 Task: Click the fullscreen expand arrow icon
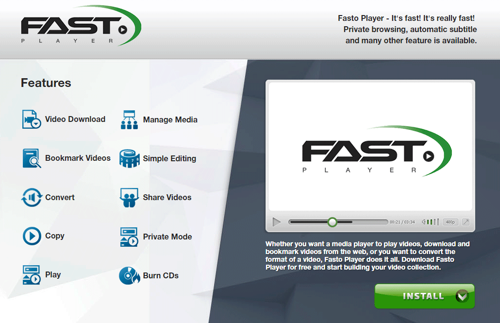click(466, 222)
